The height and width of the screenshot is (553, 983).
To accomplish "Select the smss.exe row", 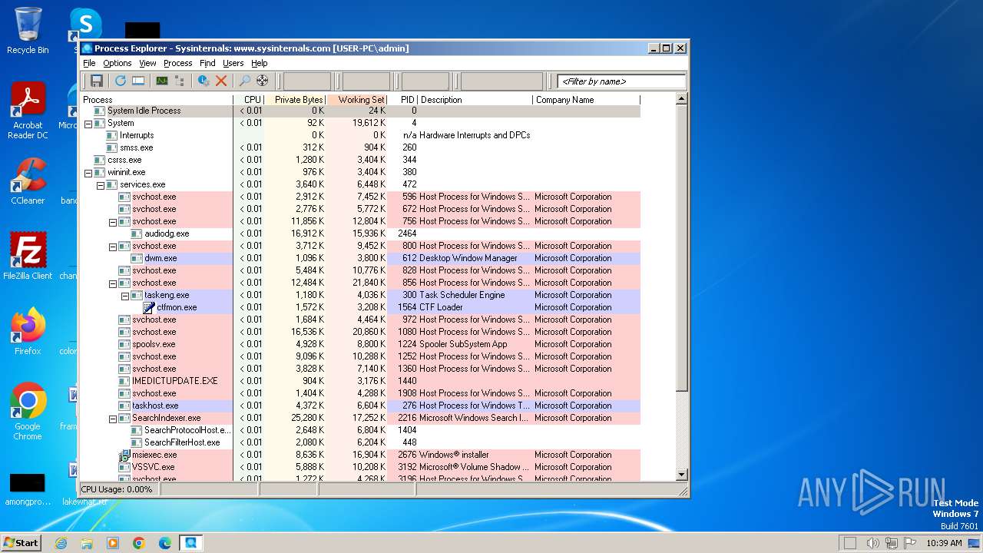I will coord(361,147).
